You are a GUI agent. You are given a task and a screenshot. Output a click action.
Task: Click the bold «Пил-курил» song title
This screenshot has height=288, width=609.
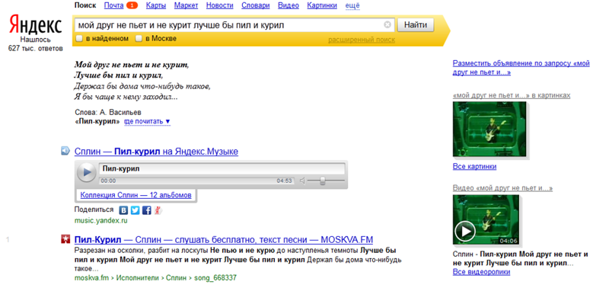(x=97, y=122)
